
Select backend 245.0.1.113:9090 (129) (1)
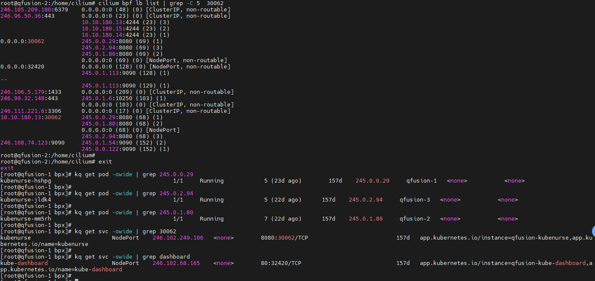[x=125, y=85]
